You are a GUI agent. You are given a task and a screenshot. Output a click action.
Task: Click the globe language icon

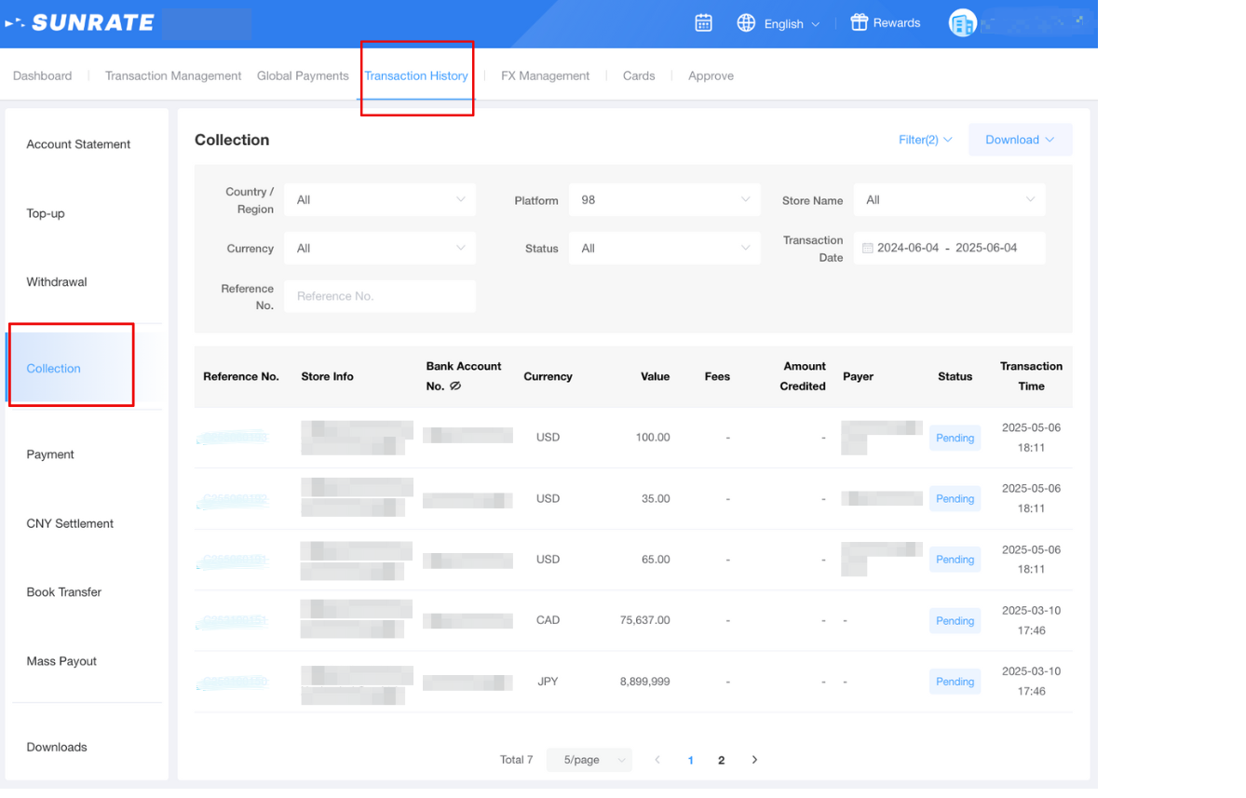coord(746,23)
